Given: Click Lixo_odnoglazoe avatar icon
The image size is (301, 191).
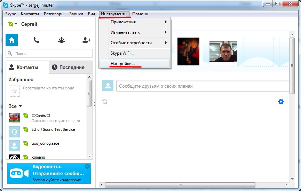Looking at the screenshot, I should tap(14, 146).
